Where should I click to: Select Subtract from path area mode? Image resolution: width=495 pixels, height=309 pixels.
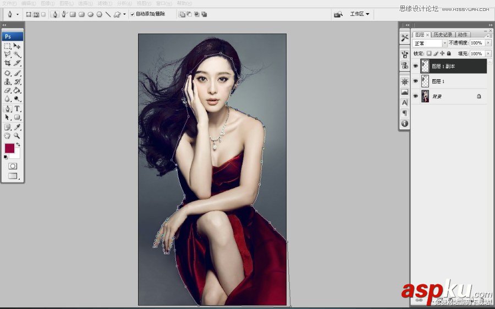[x=189, y=14]
